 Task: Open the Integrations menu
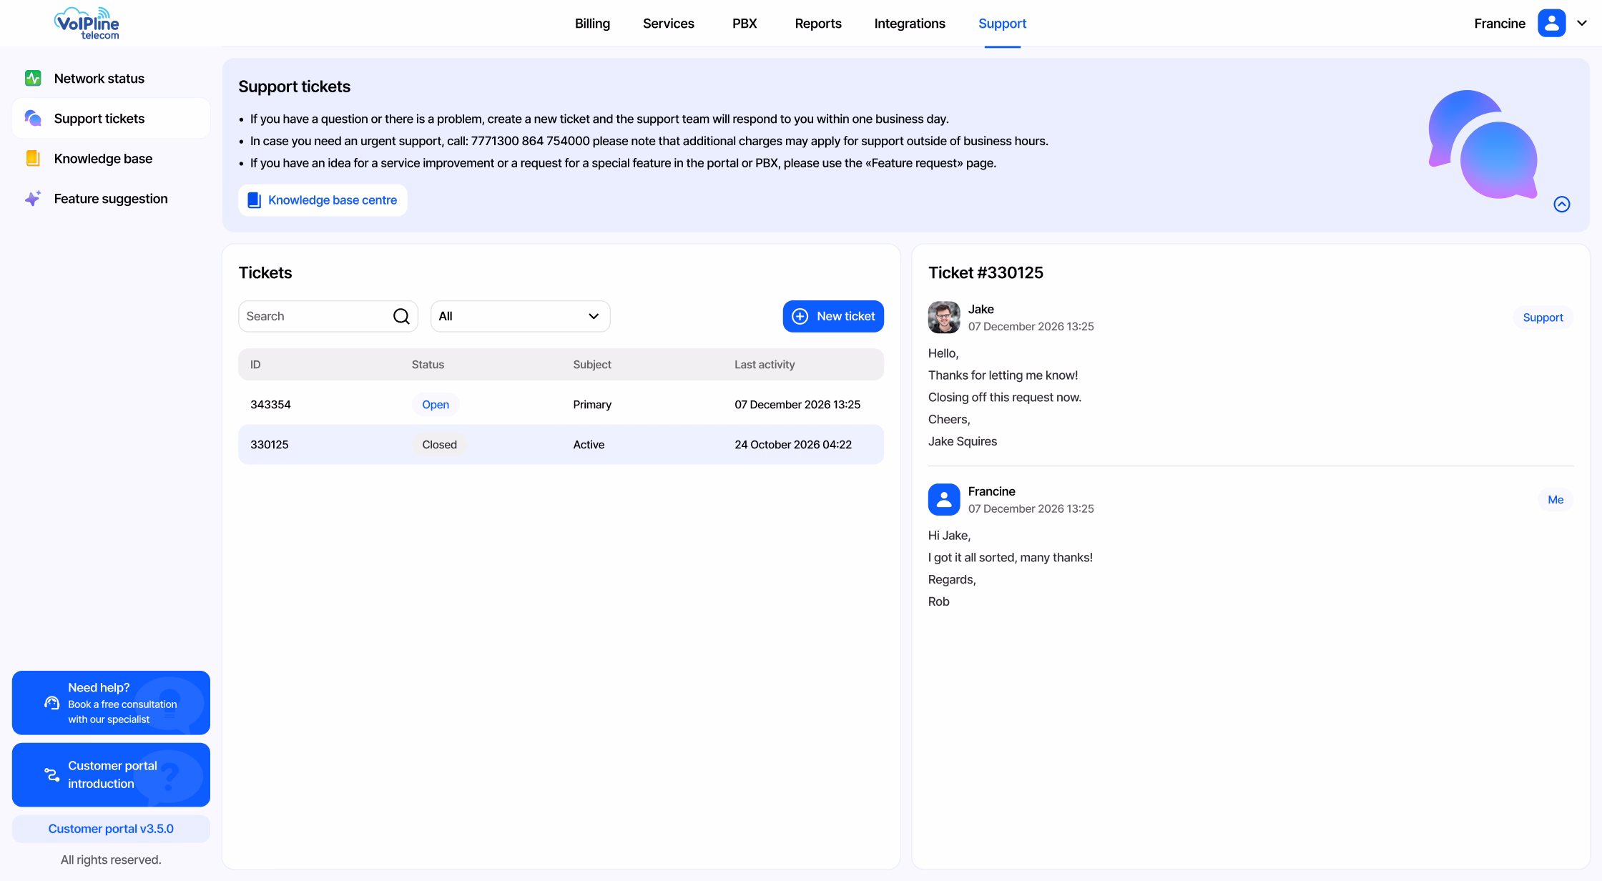[910, 24]
